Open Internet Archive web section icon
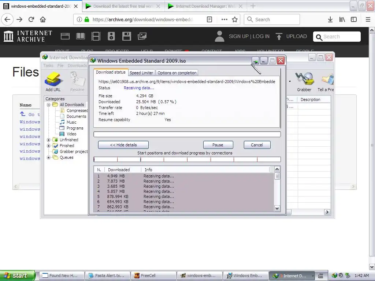This screenshot has width=375, height=281. coord(65,36)
